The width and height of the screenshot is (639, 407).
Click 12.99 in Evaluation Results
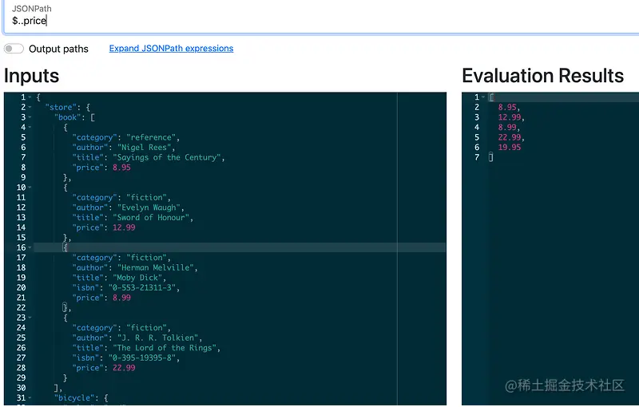(x=510, y=117)
